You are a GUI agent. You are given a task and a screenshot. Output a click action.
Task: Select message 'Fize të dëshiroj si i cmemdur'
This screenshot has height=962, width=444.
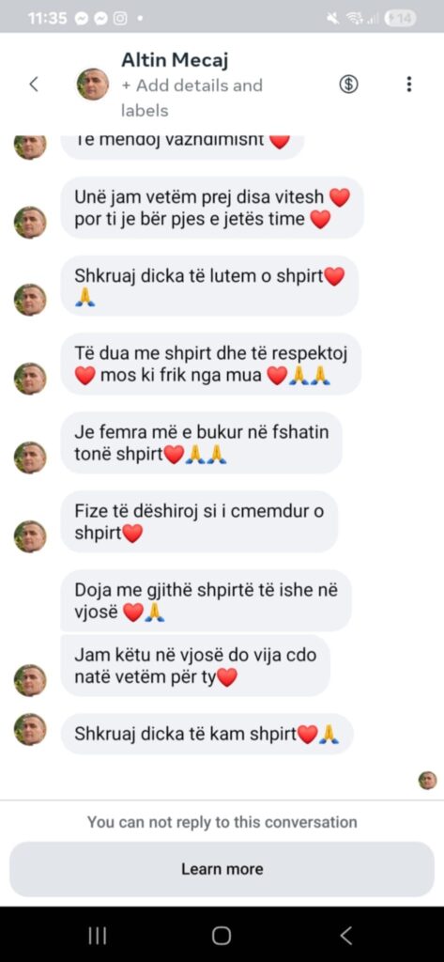point(199,521)
